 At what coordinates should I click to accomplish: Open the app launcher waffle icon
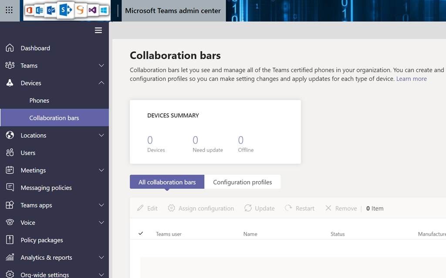[9, 10]
